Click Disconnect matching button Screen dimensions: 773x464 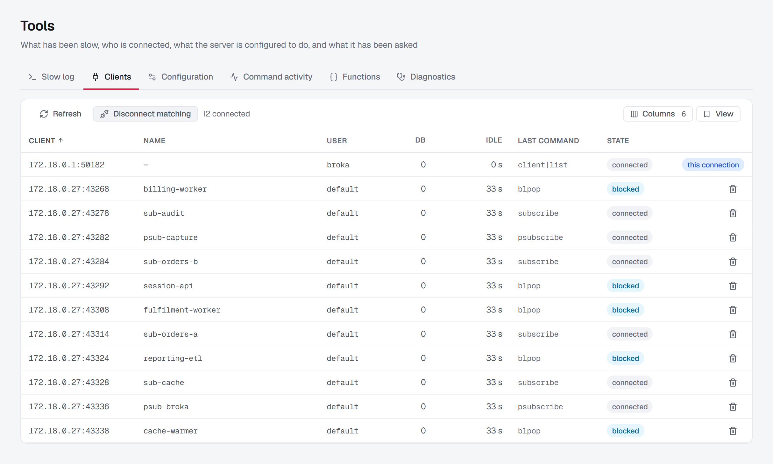[145, 114]
